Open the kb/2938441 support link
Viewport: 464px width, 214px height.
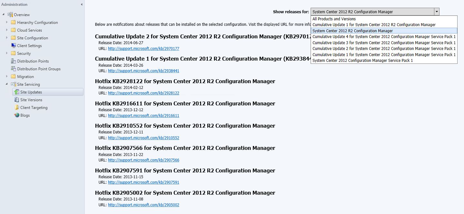click(143, 71)
